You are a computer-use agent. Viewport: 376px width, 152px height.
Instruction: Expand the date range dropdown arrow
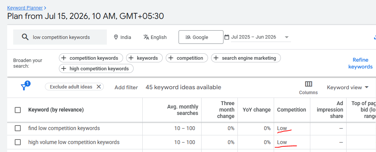coord(286,37)
